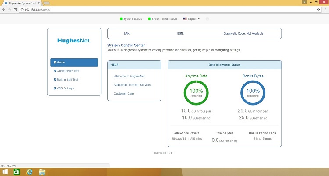The image size is (329, 176).
Task: Click the browser back arrow
Action: click(4, 10)
